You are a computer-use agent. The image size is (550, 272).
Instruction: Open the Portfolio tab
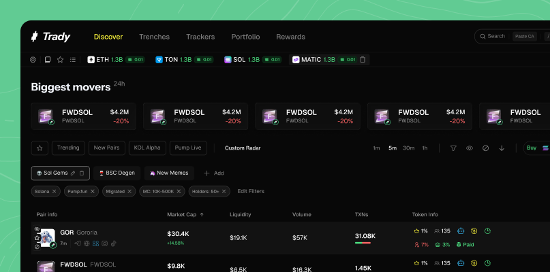(x=245, y=37)
